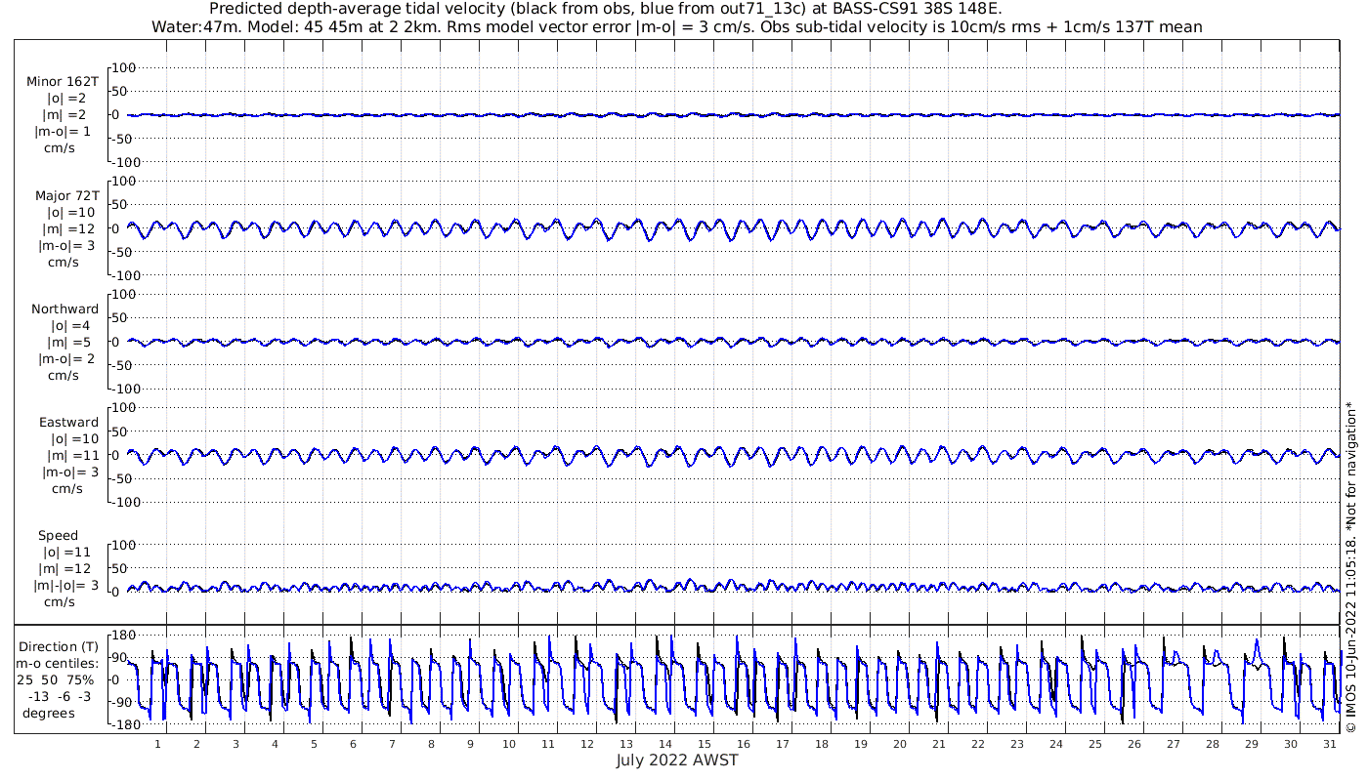
Task: Click day '29' on the date axis
Action: [1252, 744]
